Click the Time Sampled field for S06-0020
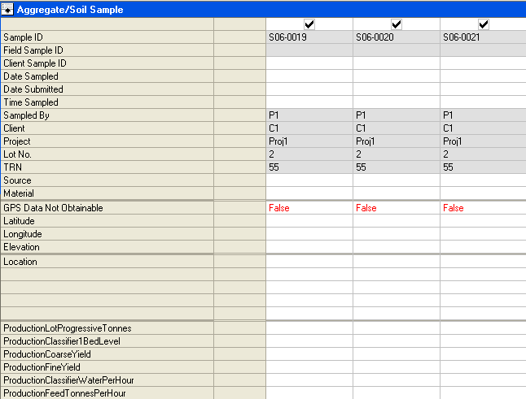This screenshot has width=526, height=399. 396,102
